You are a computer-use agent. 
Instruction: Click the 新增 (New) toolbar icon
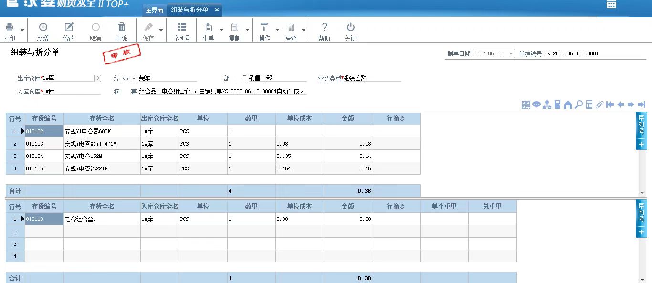pos(43,28)
